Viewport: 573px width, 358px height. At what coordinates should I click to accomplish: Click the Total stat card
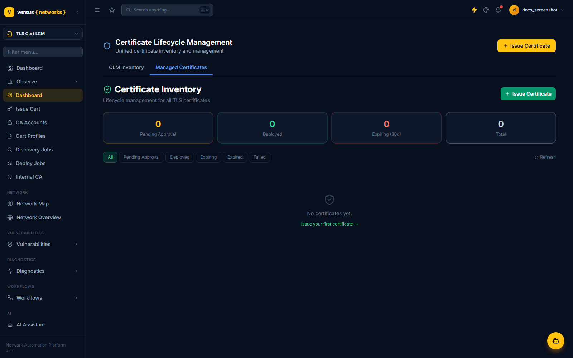(x=501, y=128)
